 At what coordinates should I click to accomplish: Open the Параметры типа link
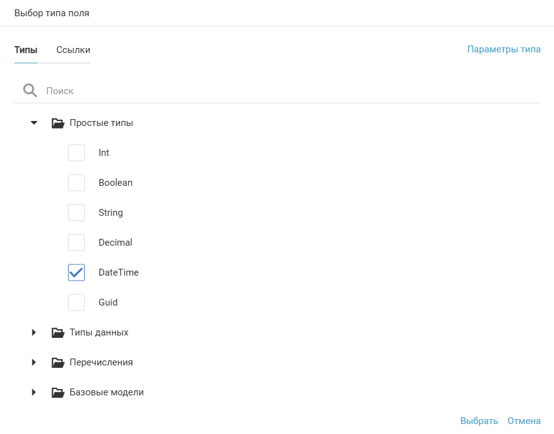[503, 50]
